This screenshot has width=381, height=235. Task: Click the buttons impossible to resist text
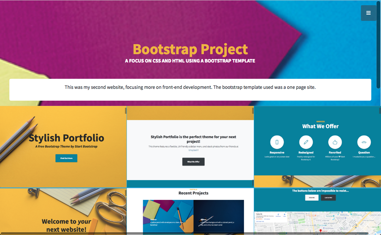click(320, 191)
